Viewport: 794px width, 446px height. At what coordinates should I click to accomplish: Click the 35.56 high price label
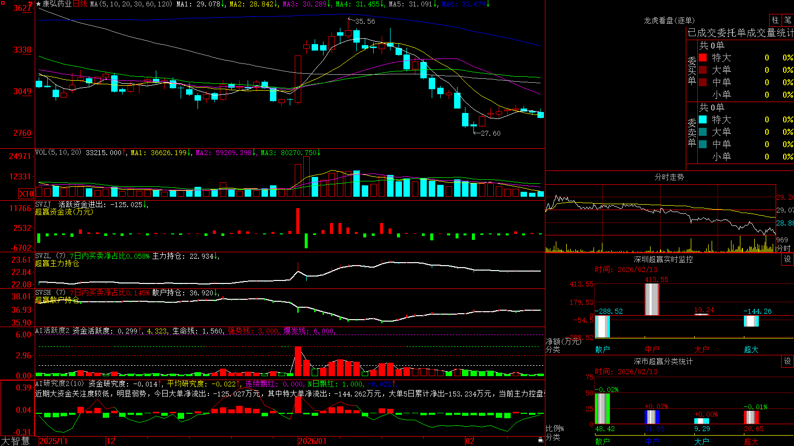(x=365, y=22)
